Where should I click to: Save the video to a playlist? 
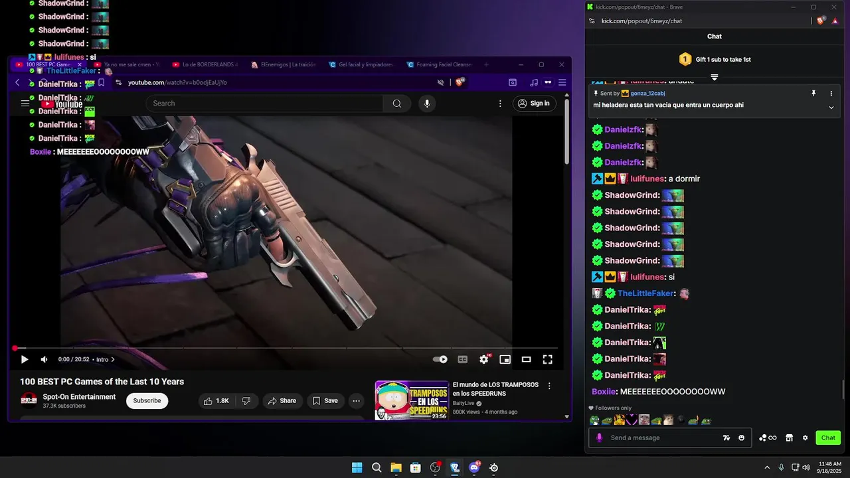click(x=325, y=401)
